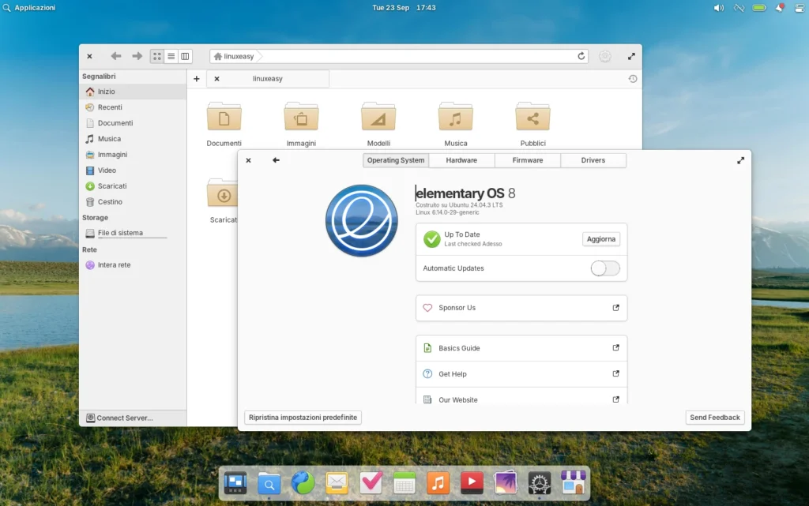Switch to list view in Files toolbar
The width and height of the screenshot is (809, 506).
[x=171, y=56]
